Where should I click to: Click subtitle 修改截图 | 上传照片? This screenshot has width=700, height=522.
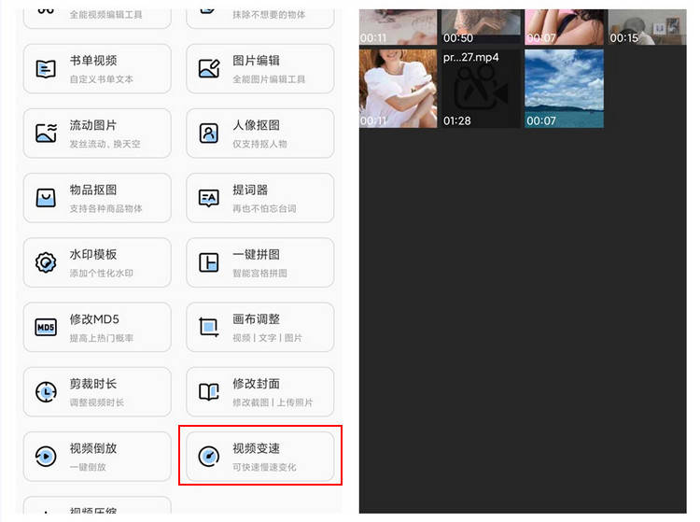pos(273,402)
